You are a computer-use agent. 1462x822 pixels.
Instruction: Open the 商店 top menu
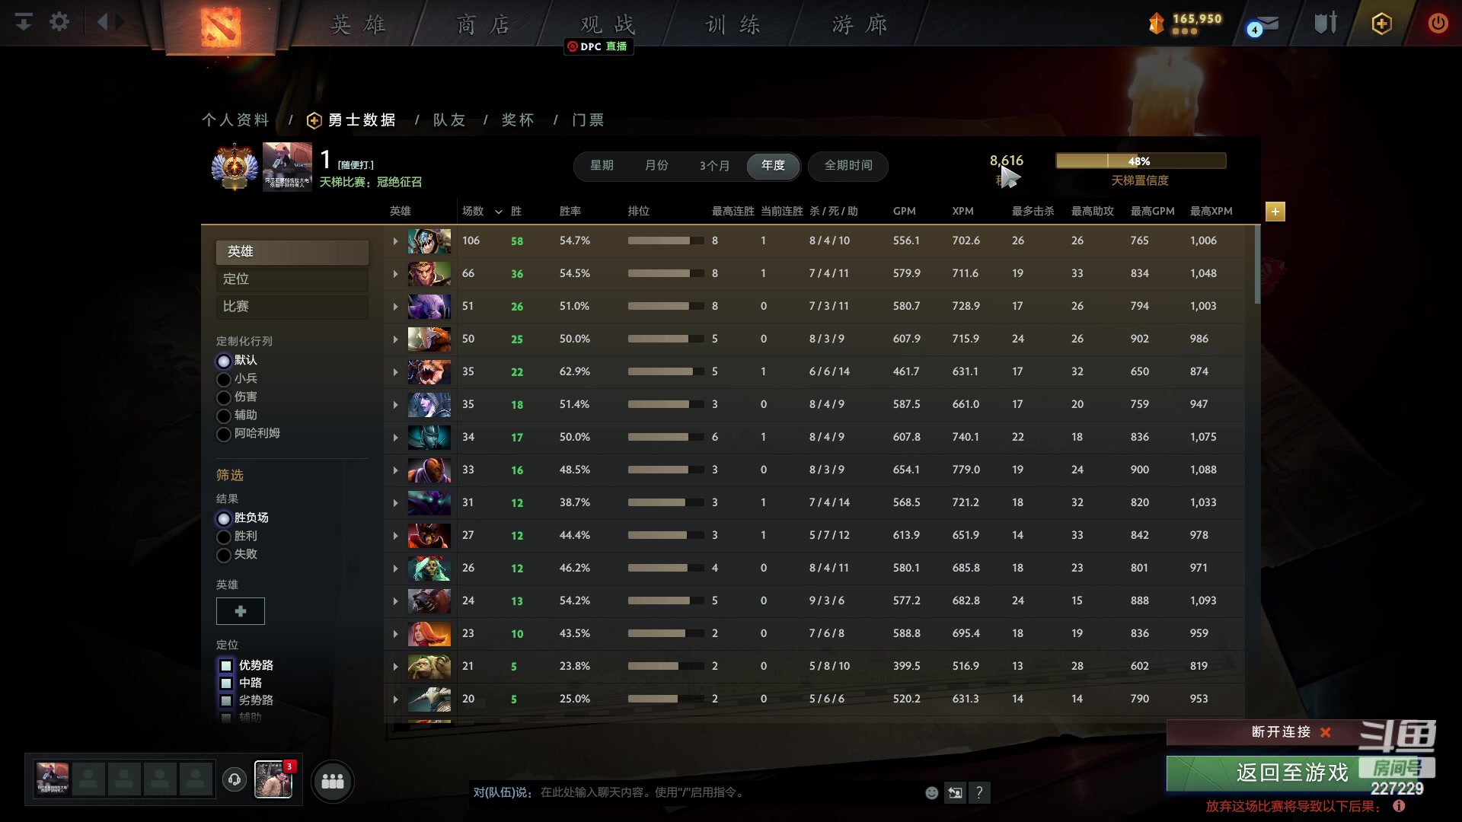[x=483, y=25]
